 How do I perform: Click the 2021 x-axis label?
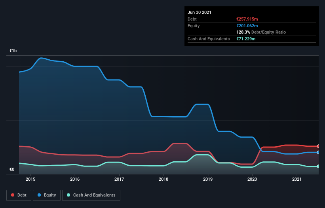coord(296,179)
